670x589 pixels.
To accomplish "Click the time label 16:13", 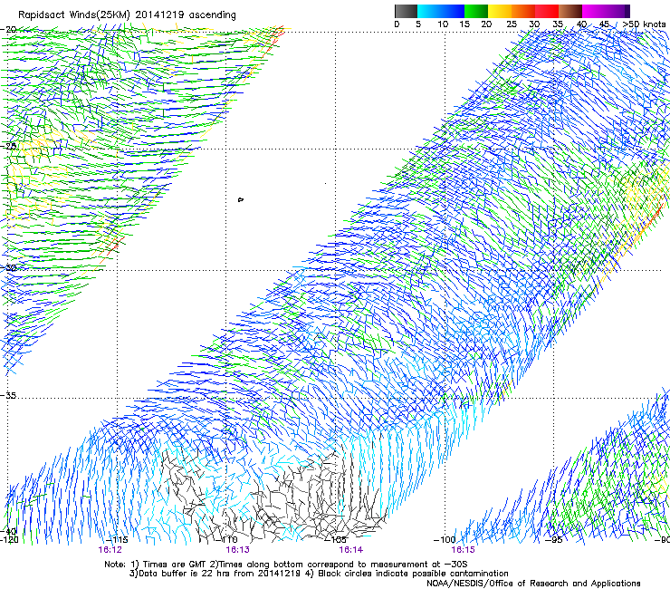I will click(237, 550).
